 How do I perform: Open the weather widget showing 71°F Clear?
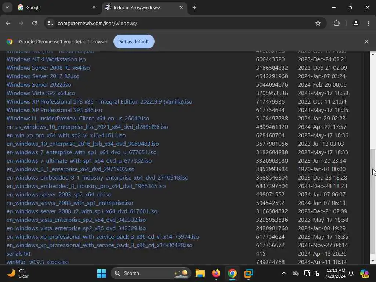tap(18, 273)
